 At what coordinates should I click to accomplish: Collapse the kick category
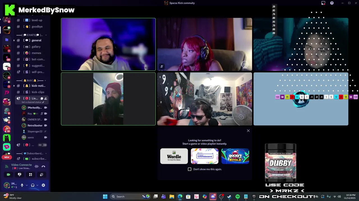pos(32,80)
